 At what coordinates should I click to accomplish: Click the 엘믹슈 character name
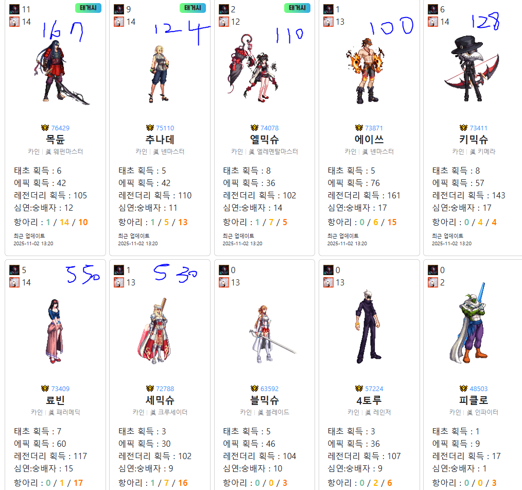coord(264,139)
